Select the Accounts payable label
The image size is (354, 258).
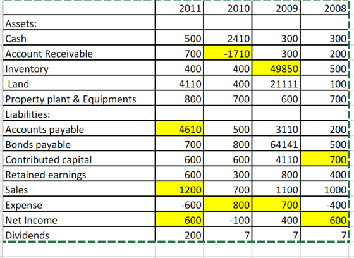(79, 128)
